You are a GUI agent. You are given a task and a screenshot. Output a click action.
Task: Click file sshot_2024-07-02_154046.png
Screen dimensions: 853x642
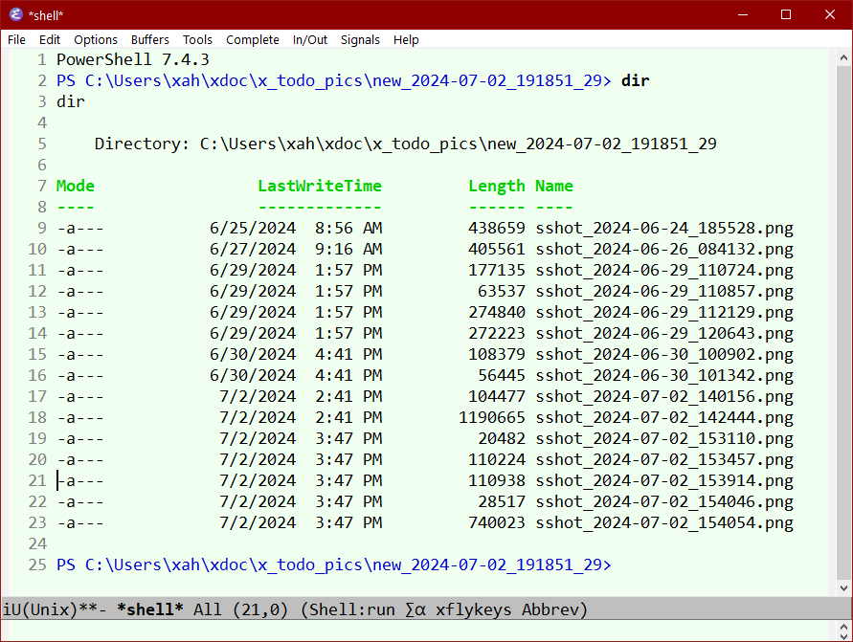click(x=664, y=501)
